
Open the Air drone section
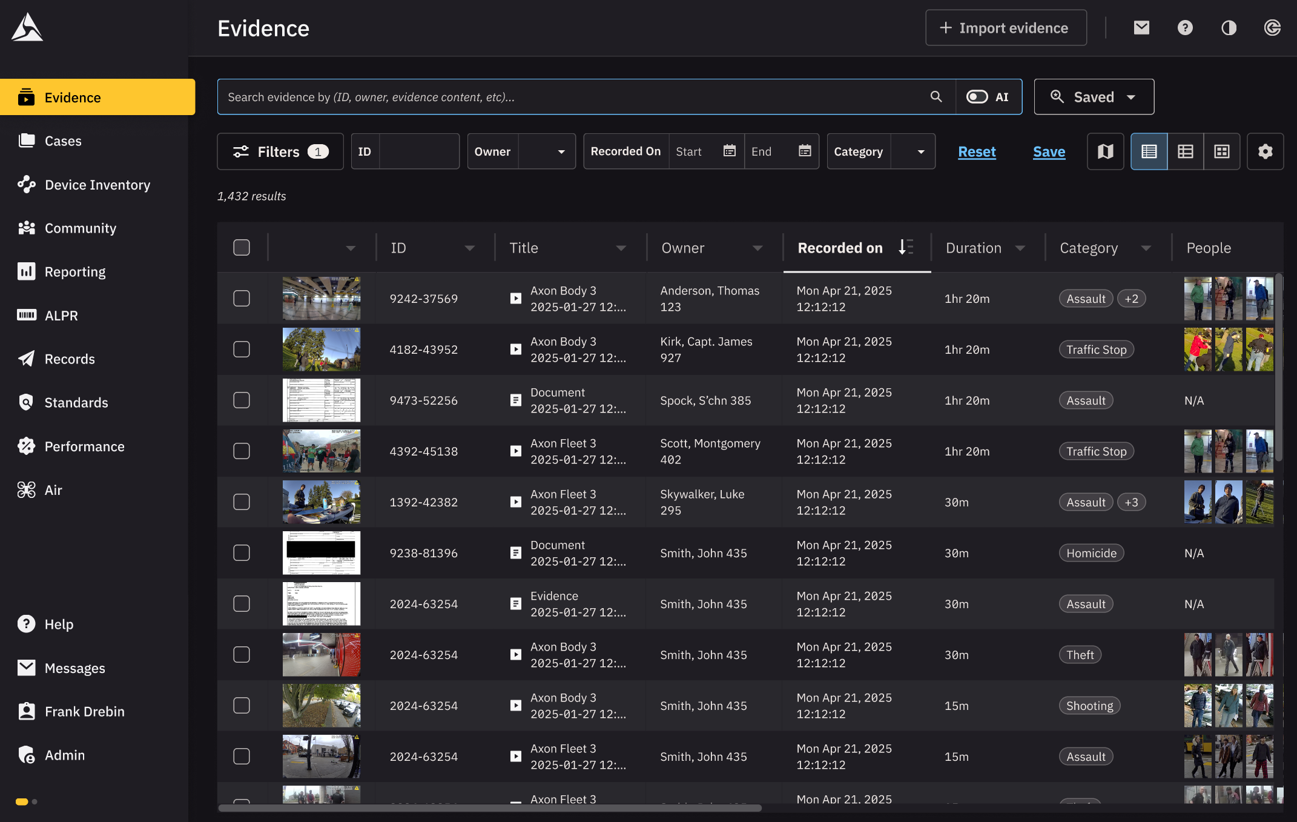53,489
